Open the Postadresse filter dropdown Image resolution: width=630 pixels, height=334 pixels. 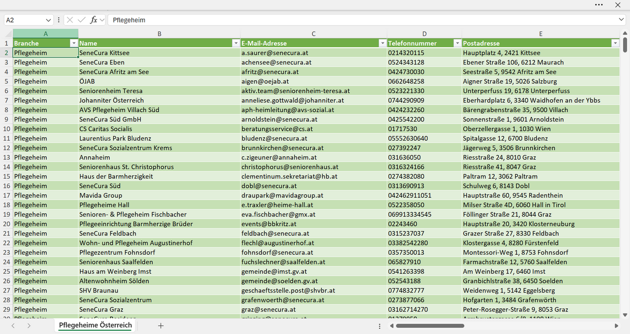point(615,43)
